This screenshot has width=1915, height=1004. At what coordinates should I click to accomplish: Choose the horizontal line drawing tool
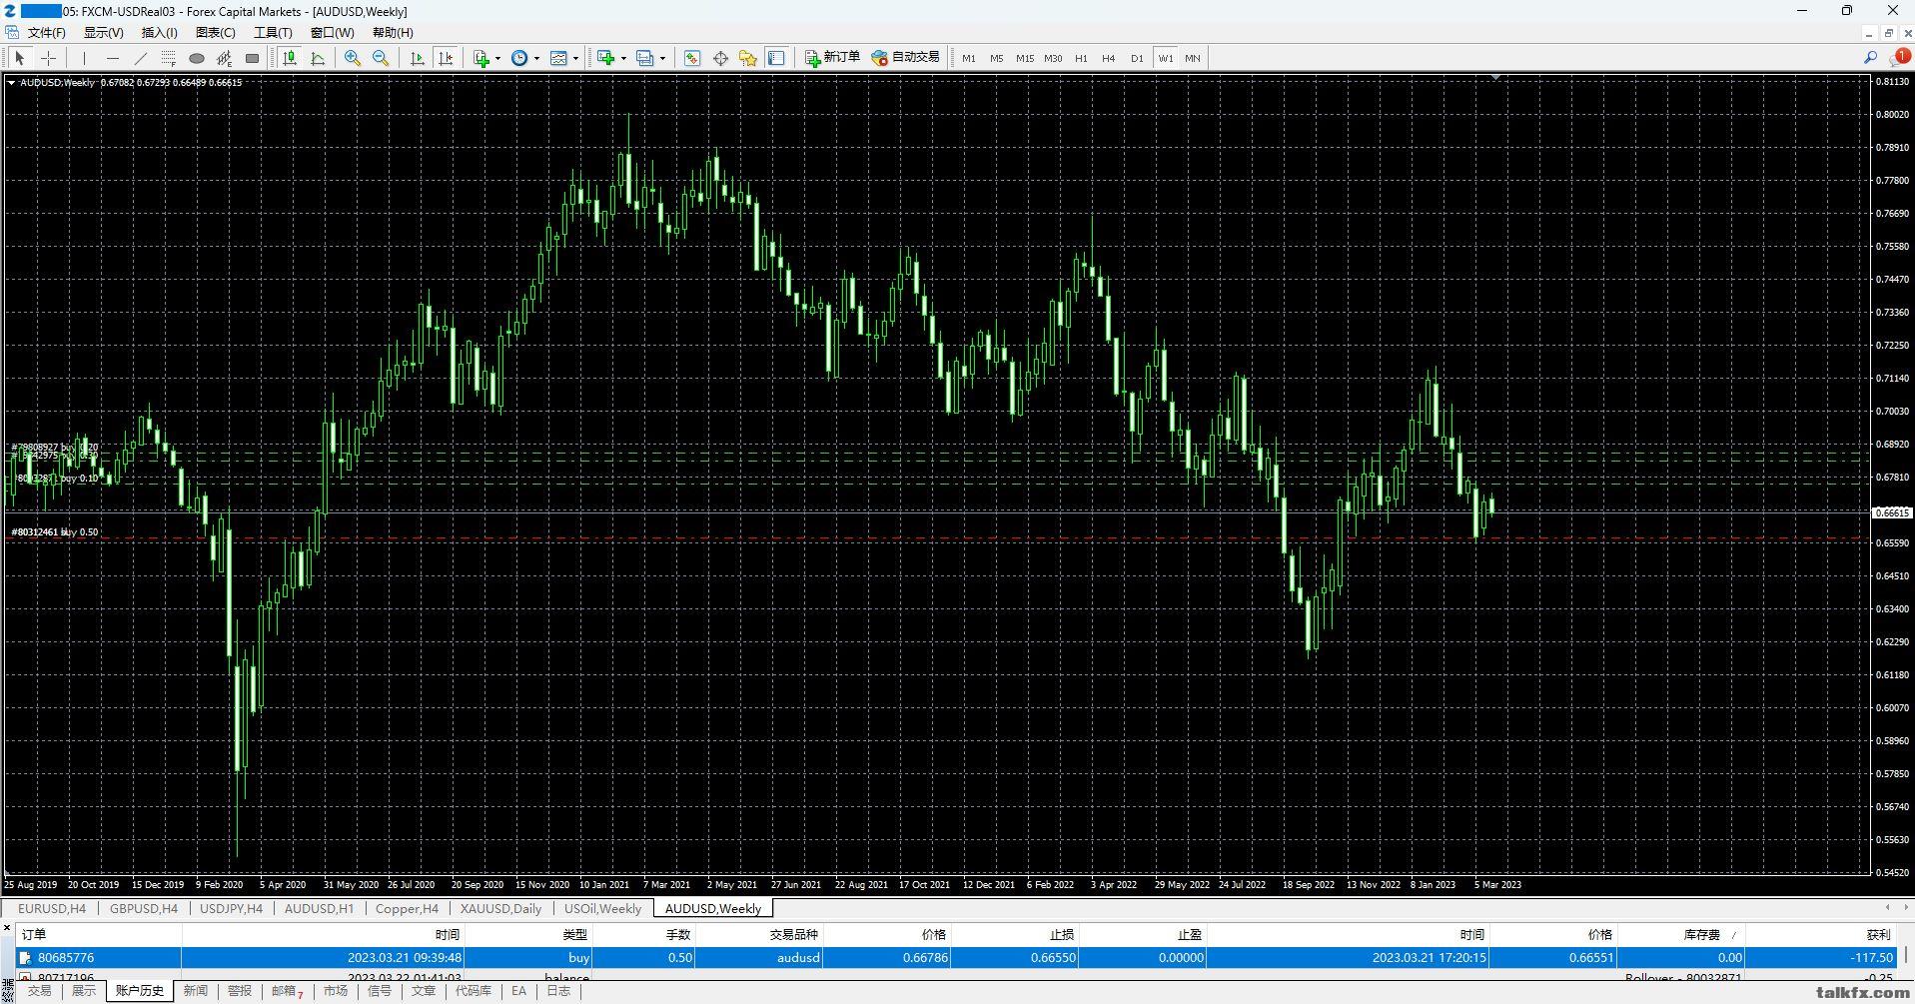point(113,58)
